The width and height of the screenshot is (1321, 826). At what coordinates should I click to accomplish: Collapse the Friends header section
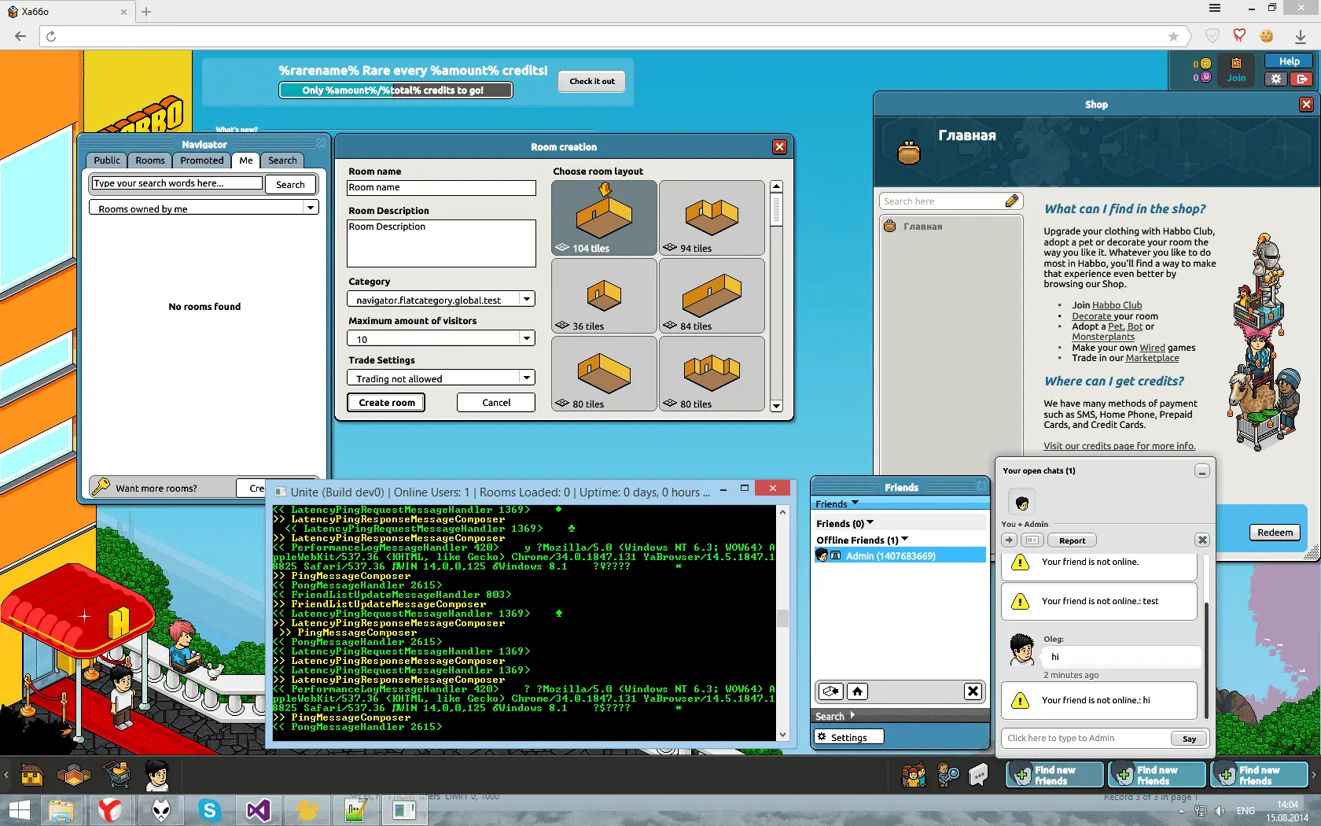point(837,503)
